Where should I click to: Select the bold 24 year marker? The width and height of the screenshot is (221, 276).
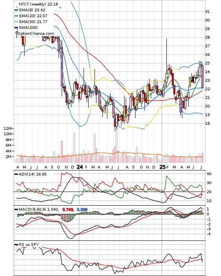tap(80, 167)
